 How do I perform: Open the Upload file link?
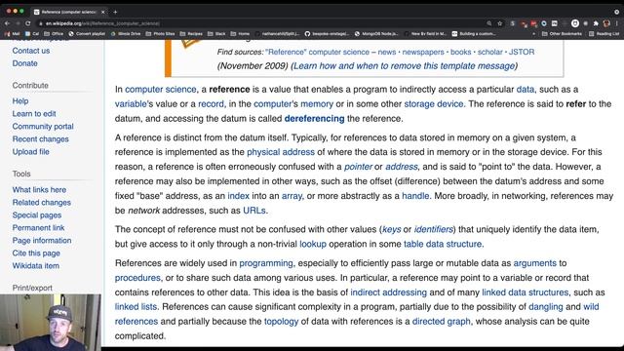[30, 152]
